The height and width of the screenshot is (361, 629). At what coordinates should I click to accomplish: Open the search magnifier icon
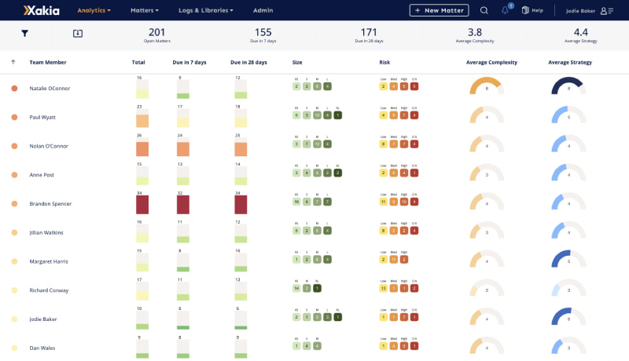click(484, 10)
